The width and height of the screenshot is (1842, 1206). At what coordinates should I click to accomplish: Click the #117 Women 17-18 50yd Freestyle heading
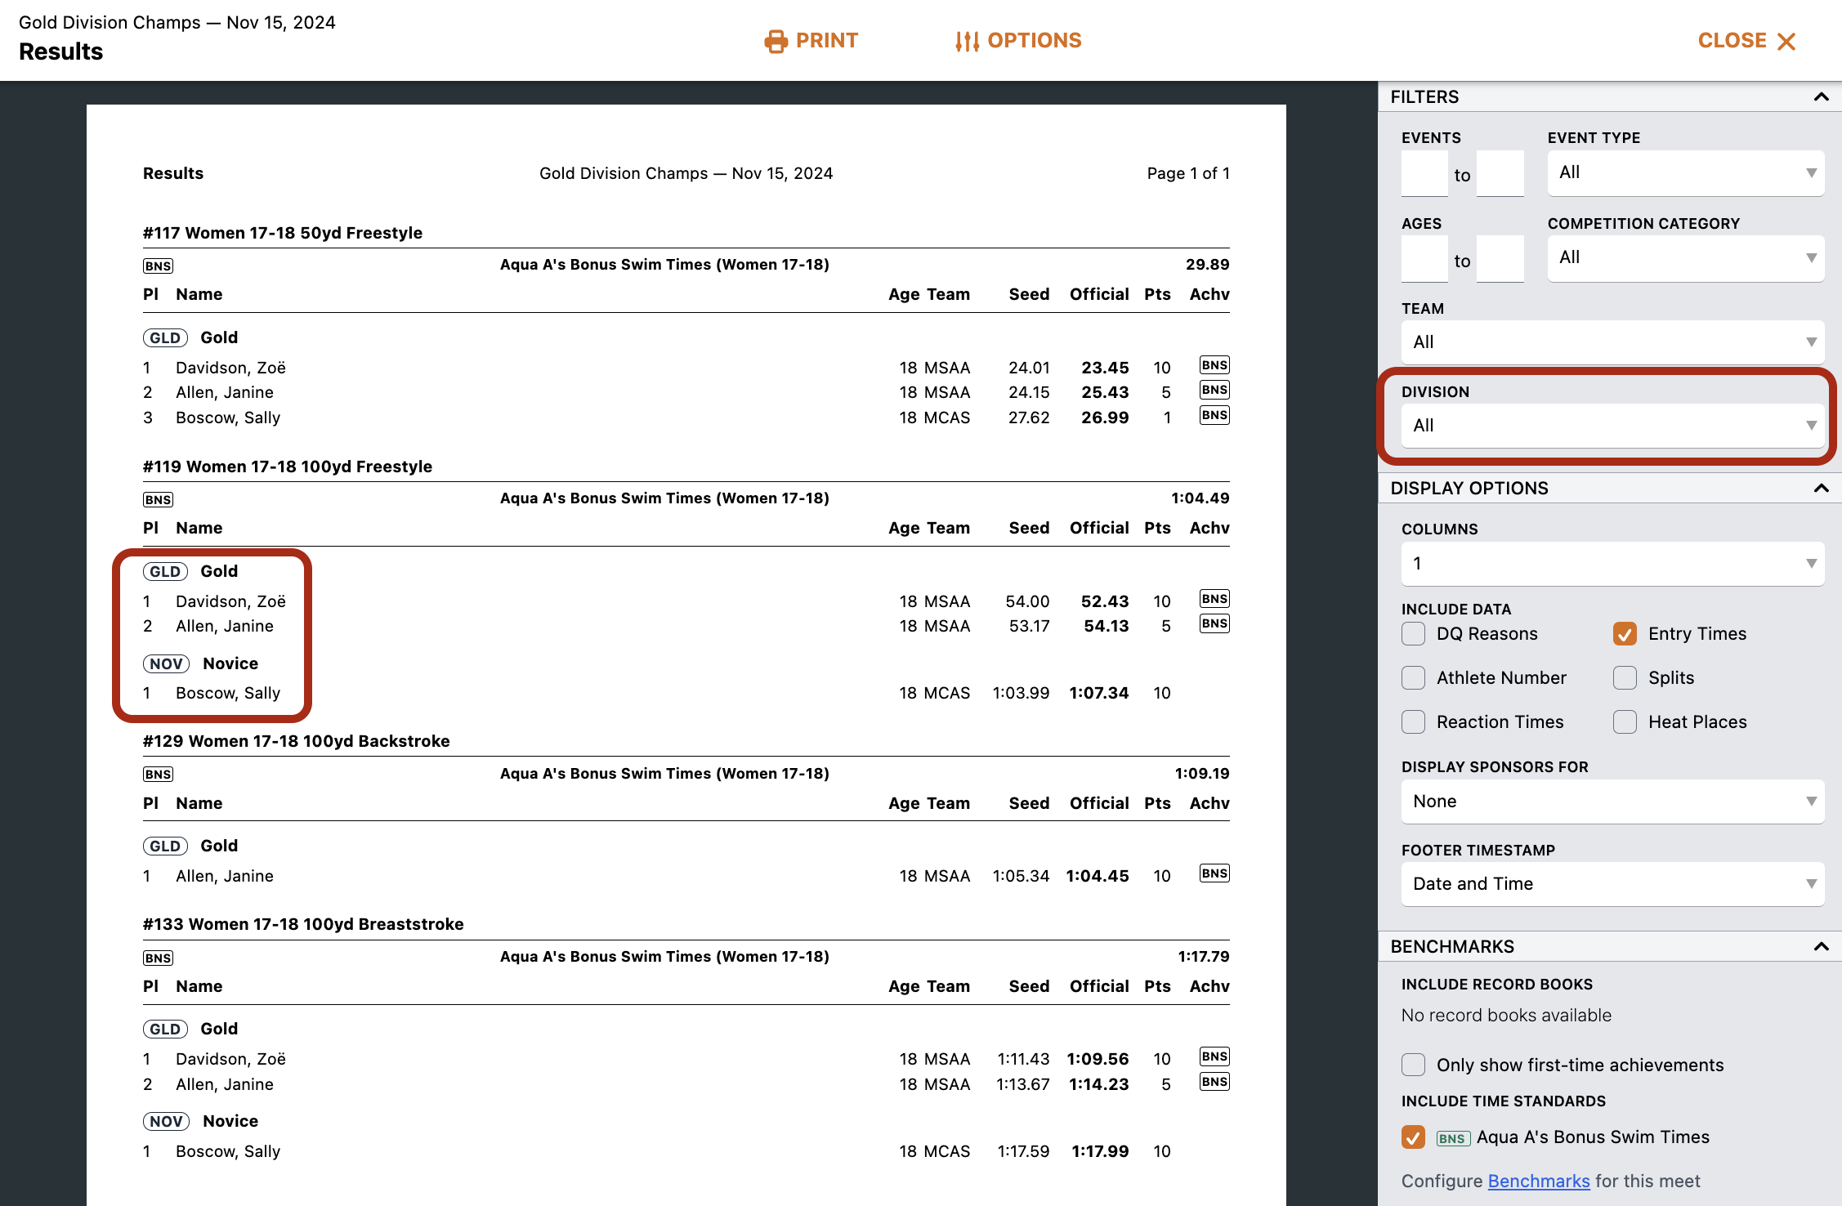pos(283,233)
